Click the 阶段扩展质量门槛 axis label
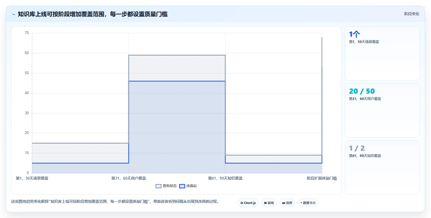 click(322, 178)
